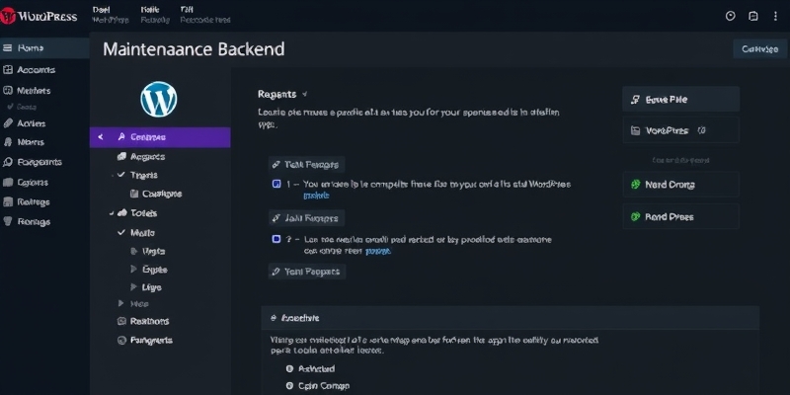This screenshot has width=790, height=395.
Task: Open the circular clock icon in top bar
Action: pyautogui.click(x=731, y=16)
